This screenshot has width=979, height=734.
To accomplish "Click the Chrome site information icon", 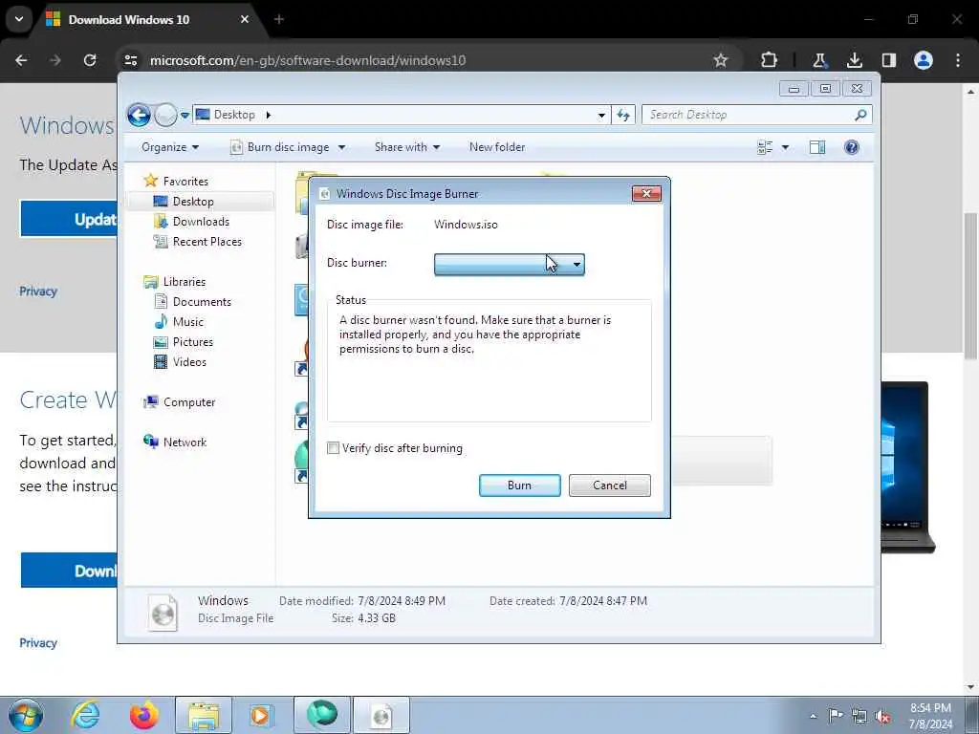I will [130, 60].
